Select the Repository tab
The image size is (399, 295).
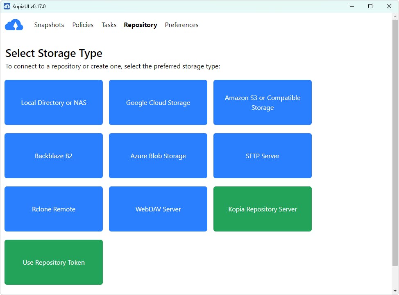[141, 25]
